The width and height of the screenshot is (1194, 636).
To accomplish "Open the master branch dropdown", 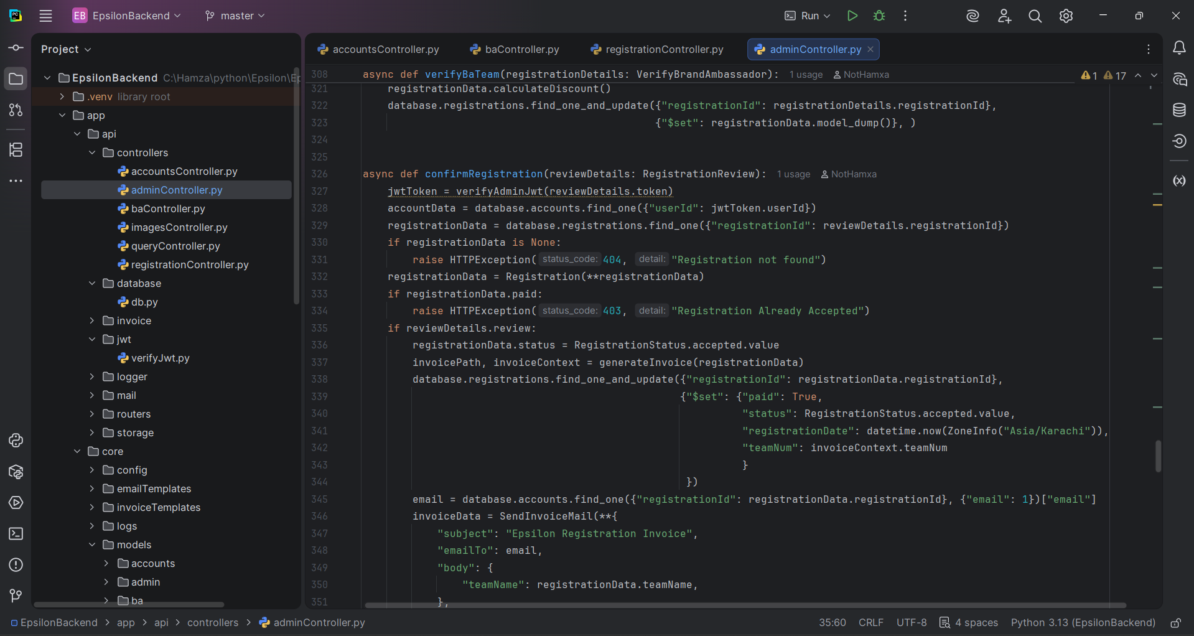I will pyautogui.click(x=235, y=16).
